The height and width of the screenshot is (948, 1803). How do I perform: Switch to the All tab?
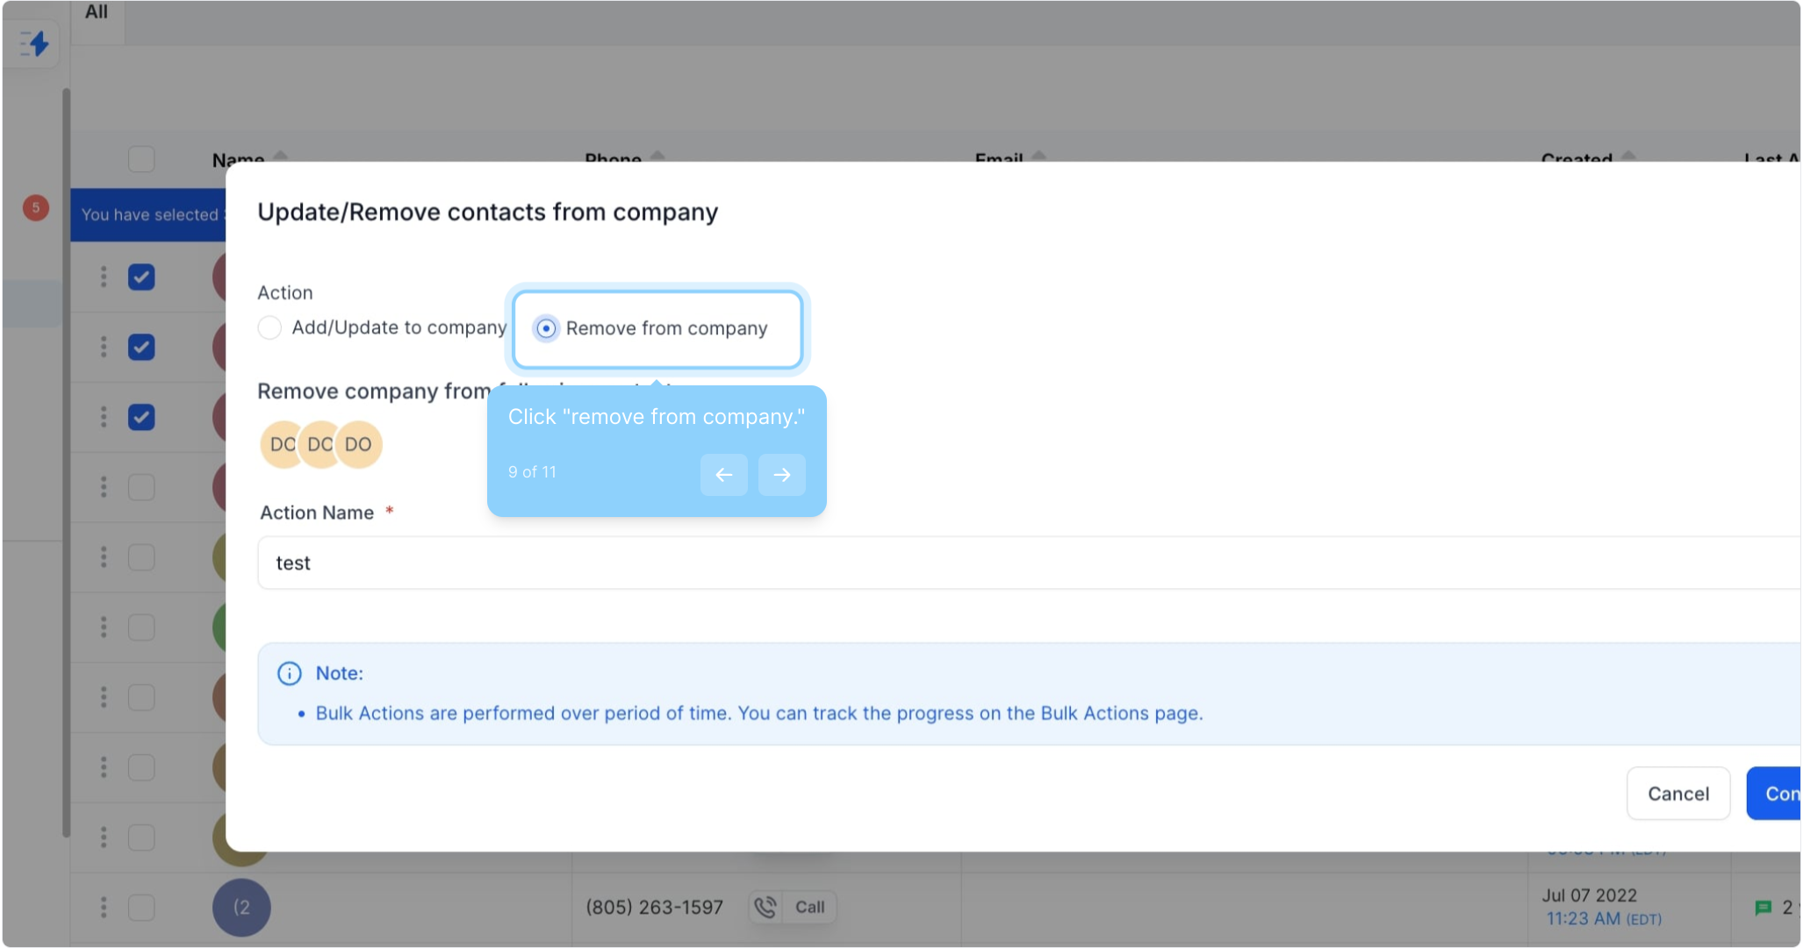(97, 12)
